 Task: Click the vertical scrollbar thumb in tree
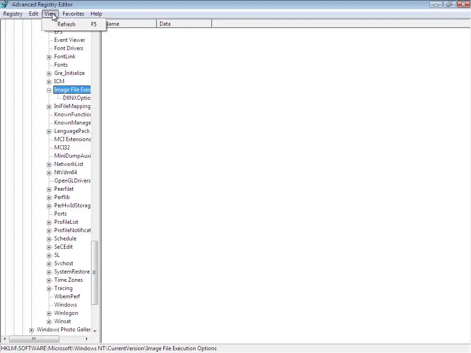(94, 273)
